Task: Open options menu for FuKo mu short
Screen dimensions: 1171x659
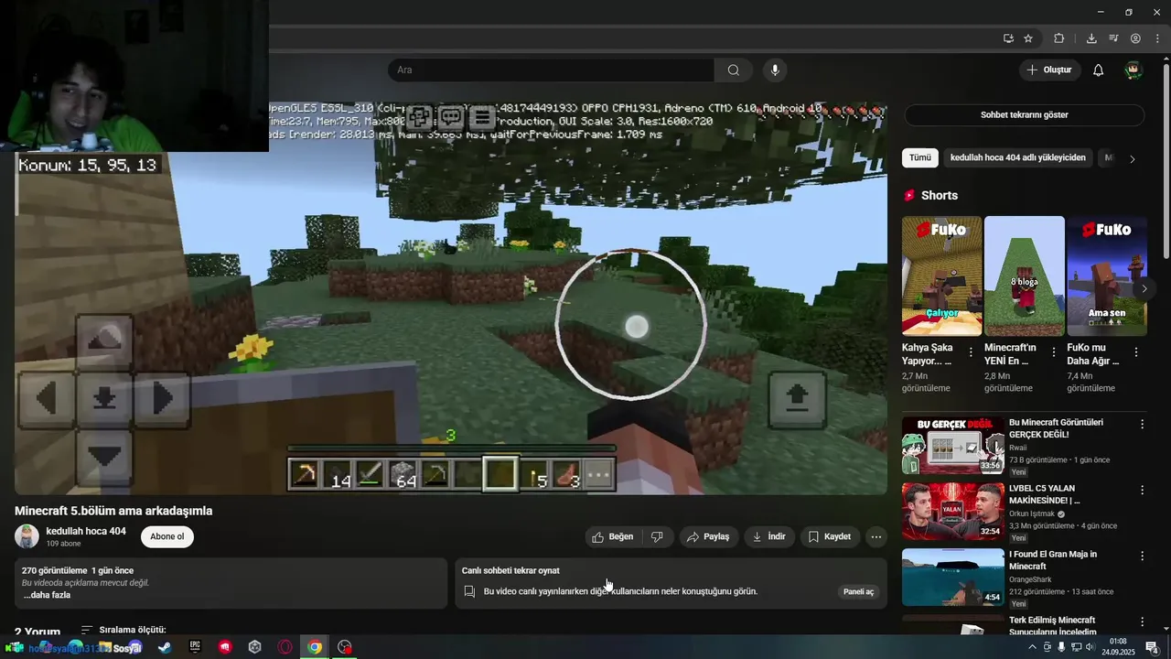Action: [x=1136, y=352]
